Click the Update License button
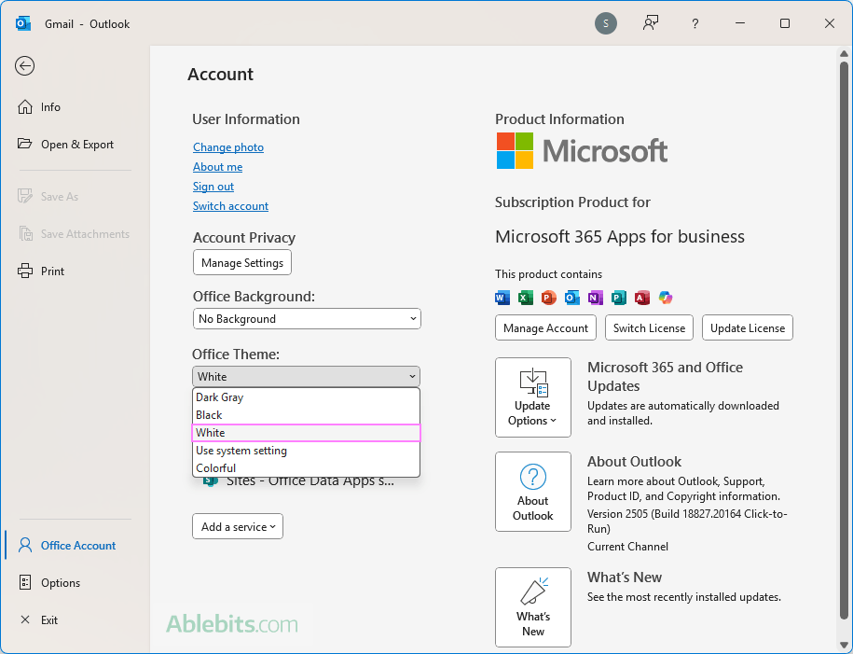Screen dimensions: 853x654 click(x=748, y=327)
